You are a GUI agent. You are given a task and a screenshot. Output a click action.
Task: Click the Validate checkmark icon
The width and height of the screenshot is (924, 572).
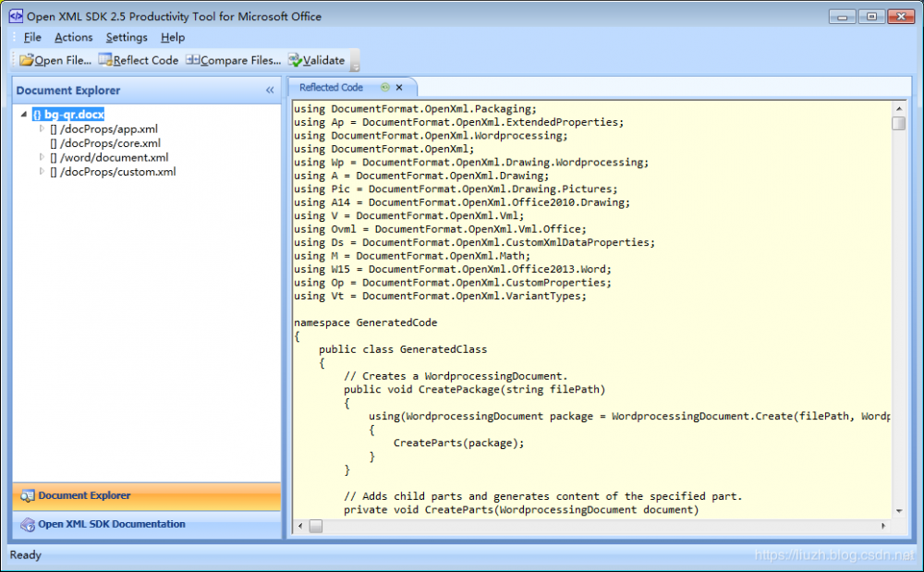tap(295, 60)
